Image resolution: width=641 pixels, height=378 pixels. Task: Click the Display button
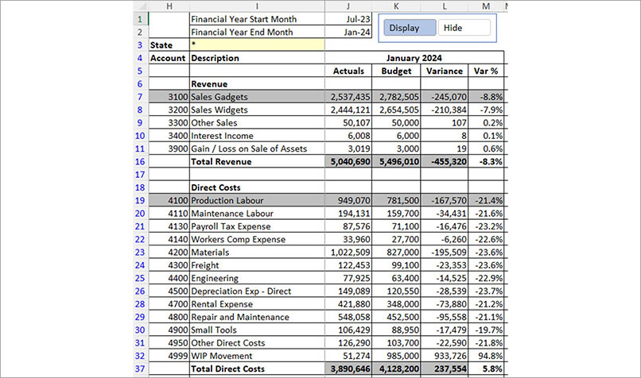(410, 28)
